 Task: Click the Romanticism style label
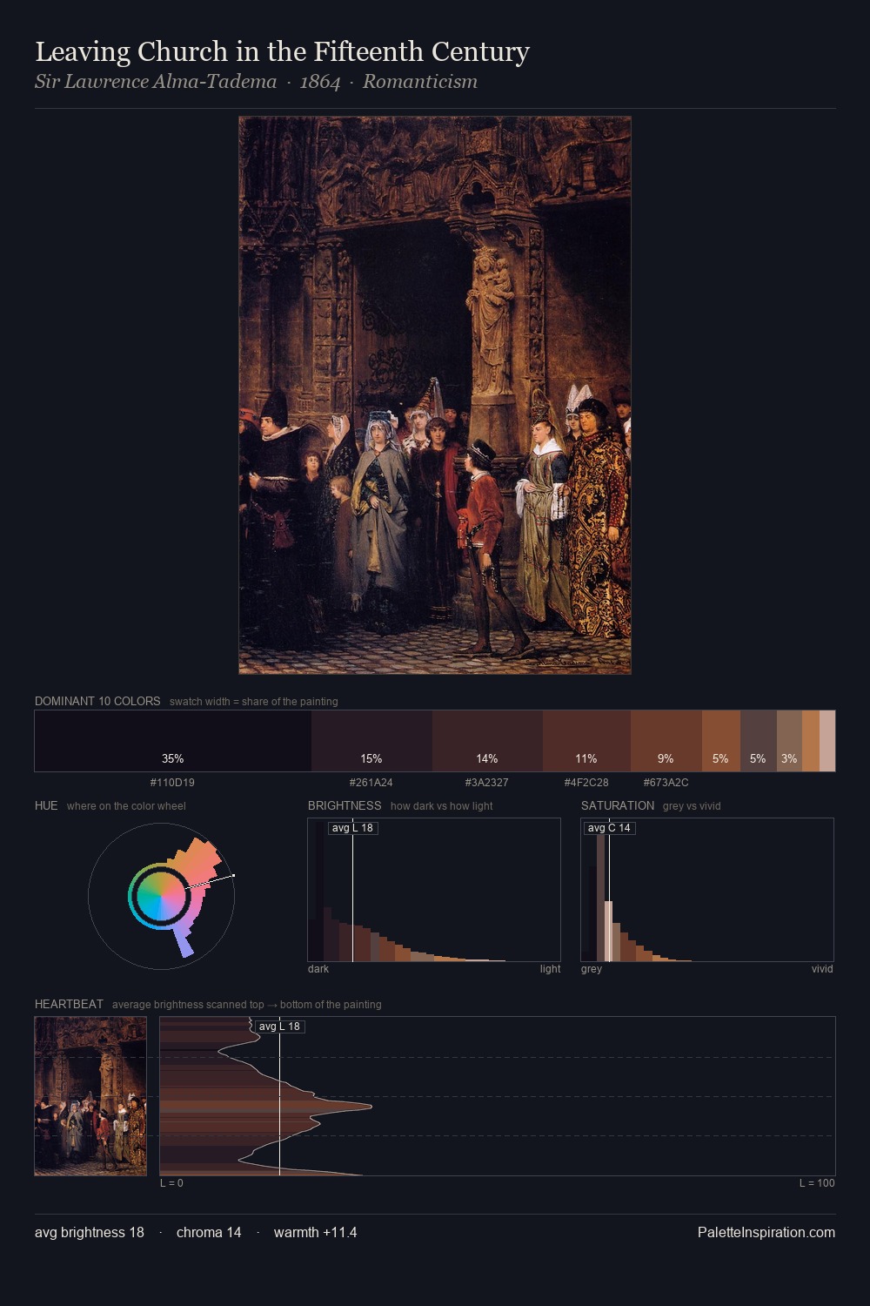pyautogui.click(x=420, y=82)
